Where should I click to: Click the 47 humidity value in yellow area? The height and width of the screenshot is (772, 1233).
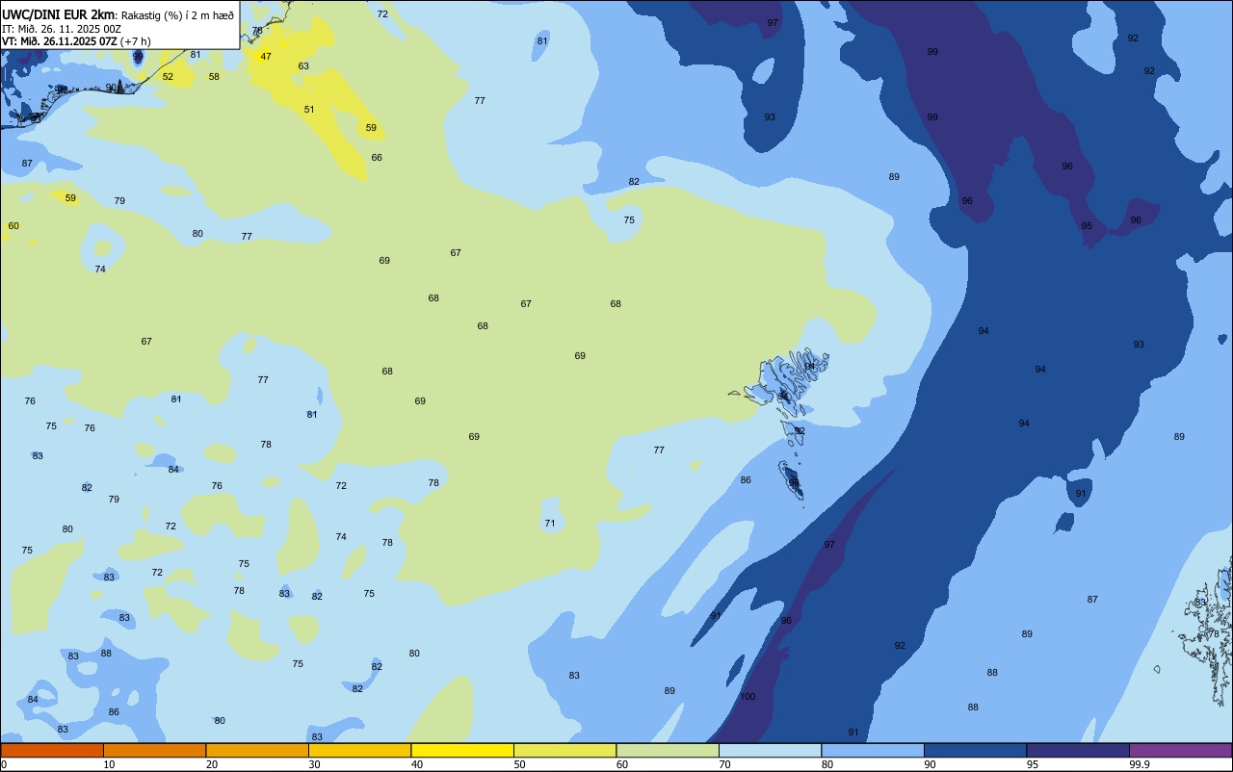[266, 57]
